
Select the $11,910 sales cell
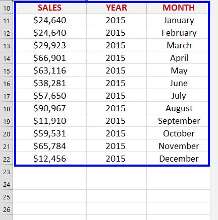click(50, 121)
